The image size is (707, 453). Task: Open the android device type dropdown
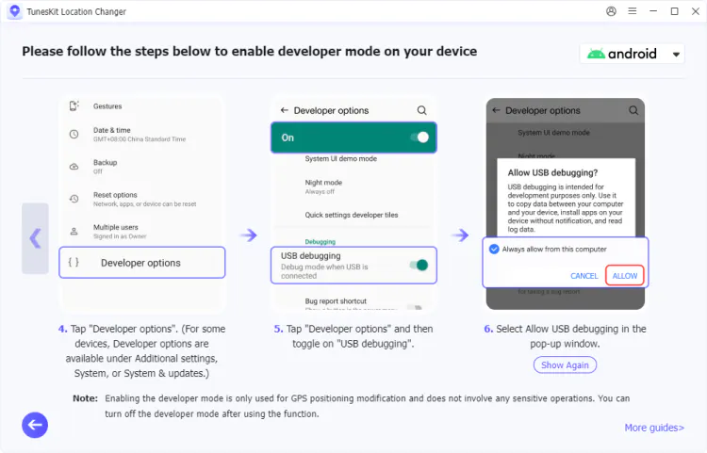click(x=632, y=54)
